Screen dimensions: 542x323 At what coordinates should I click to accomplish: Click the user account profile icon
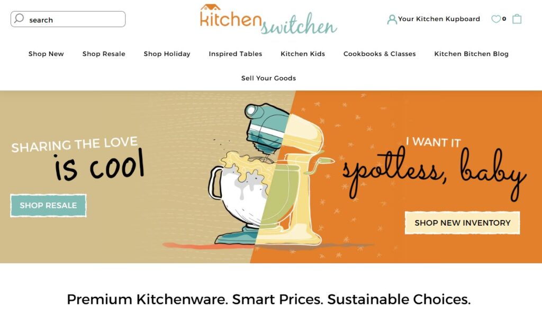392,20
